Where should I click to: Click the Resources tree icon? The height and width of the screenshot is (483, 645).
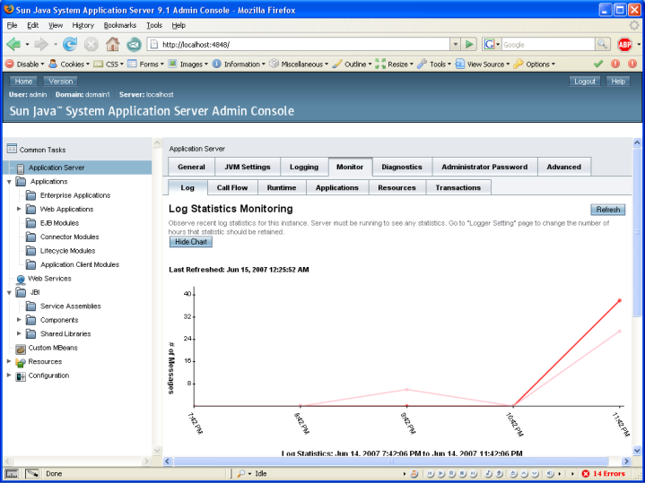[x=21, y=362]
